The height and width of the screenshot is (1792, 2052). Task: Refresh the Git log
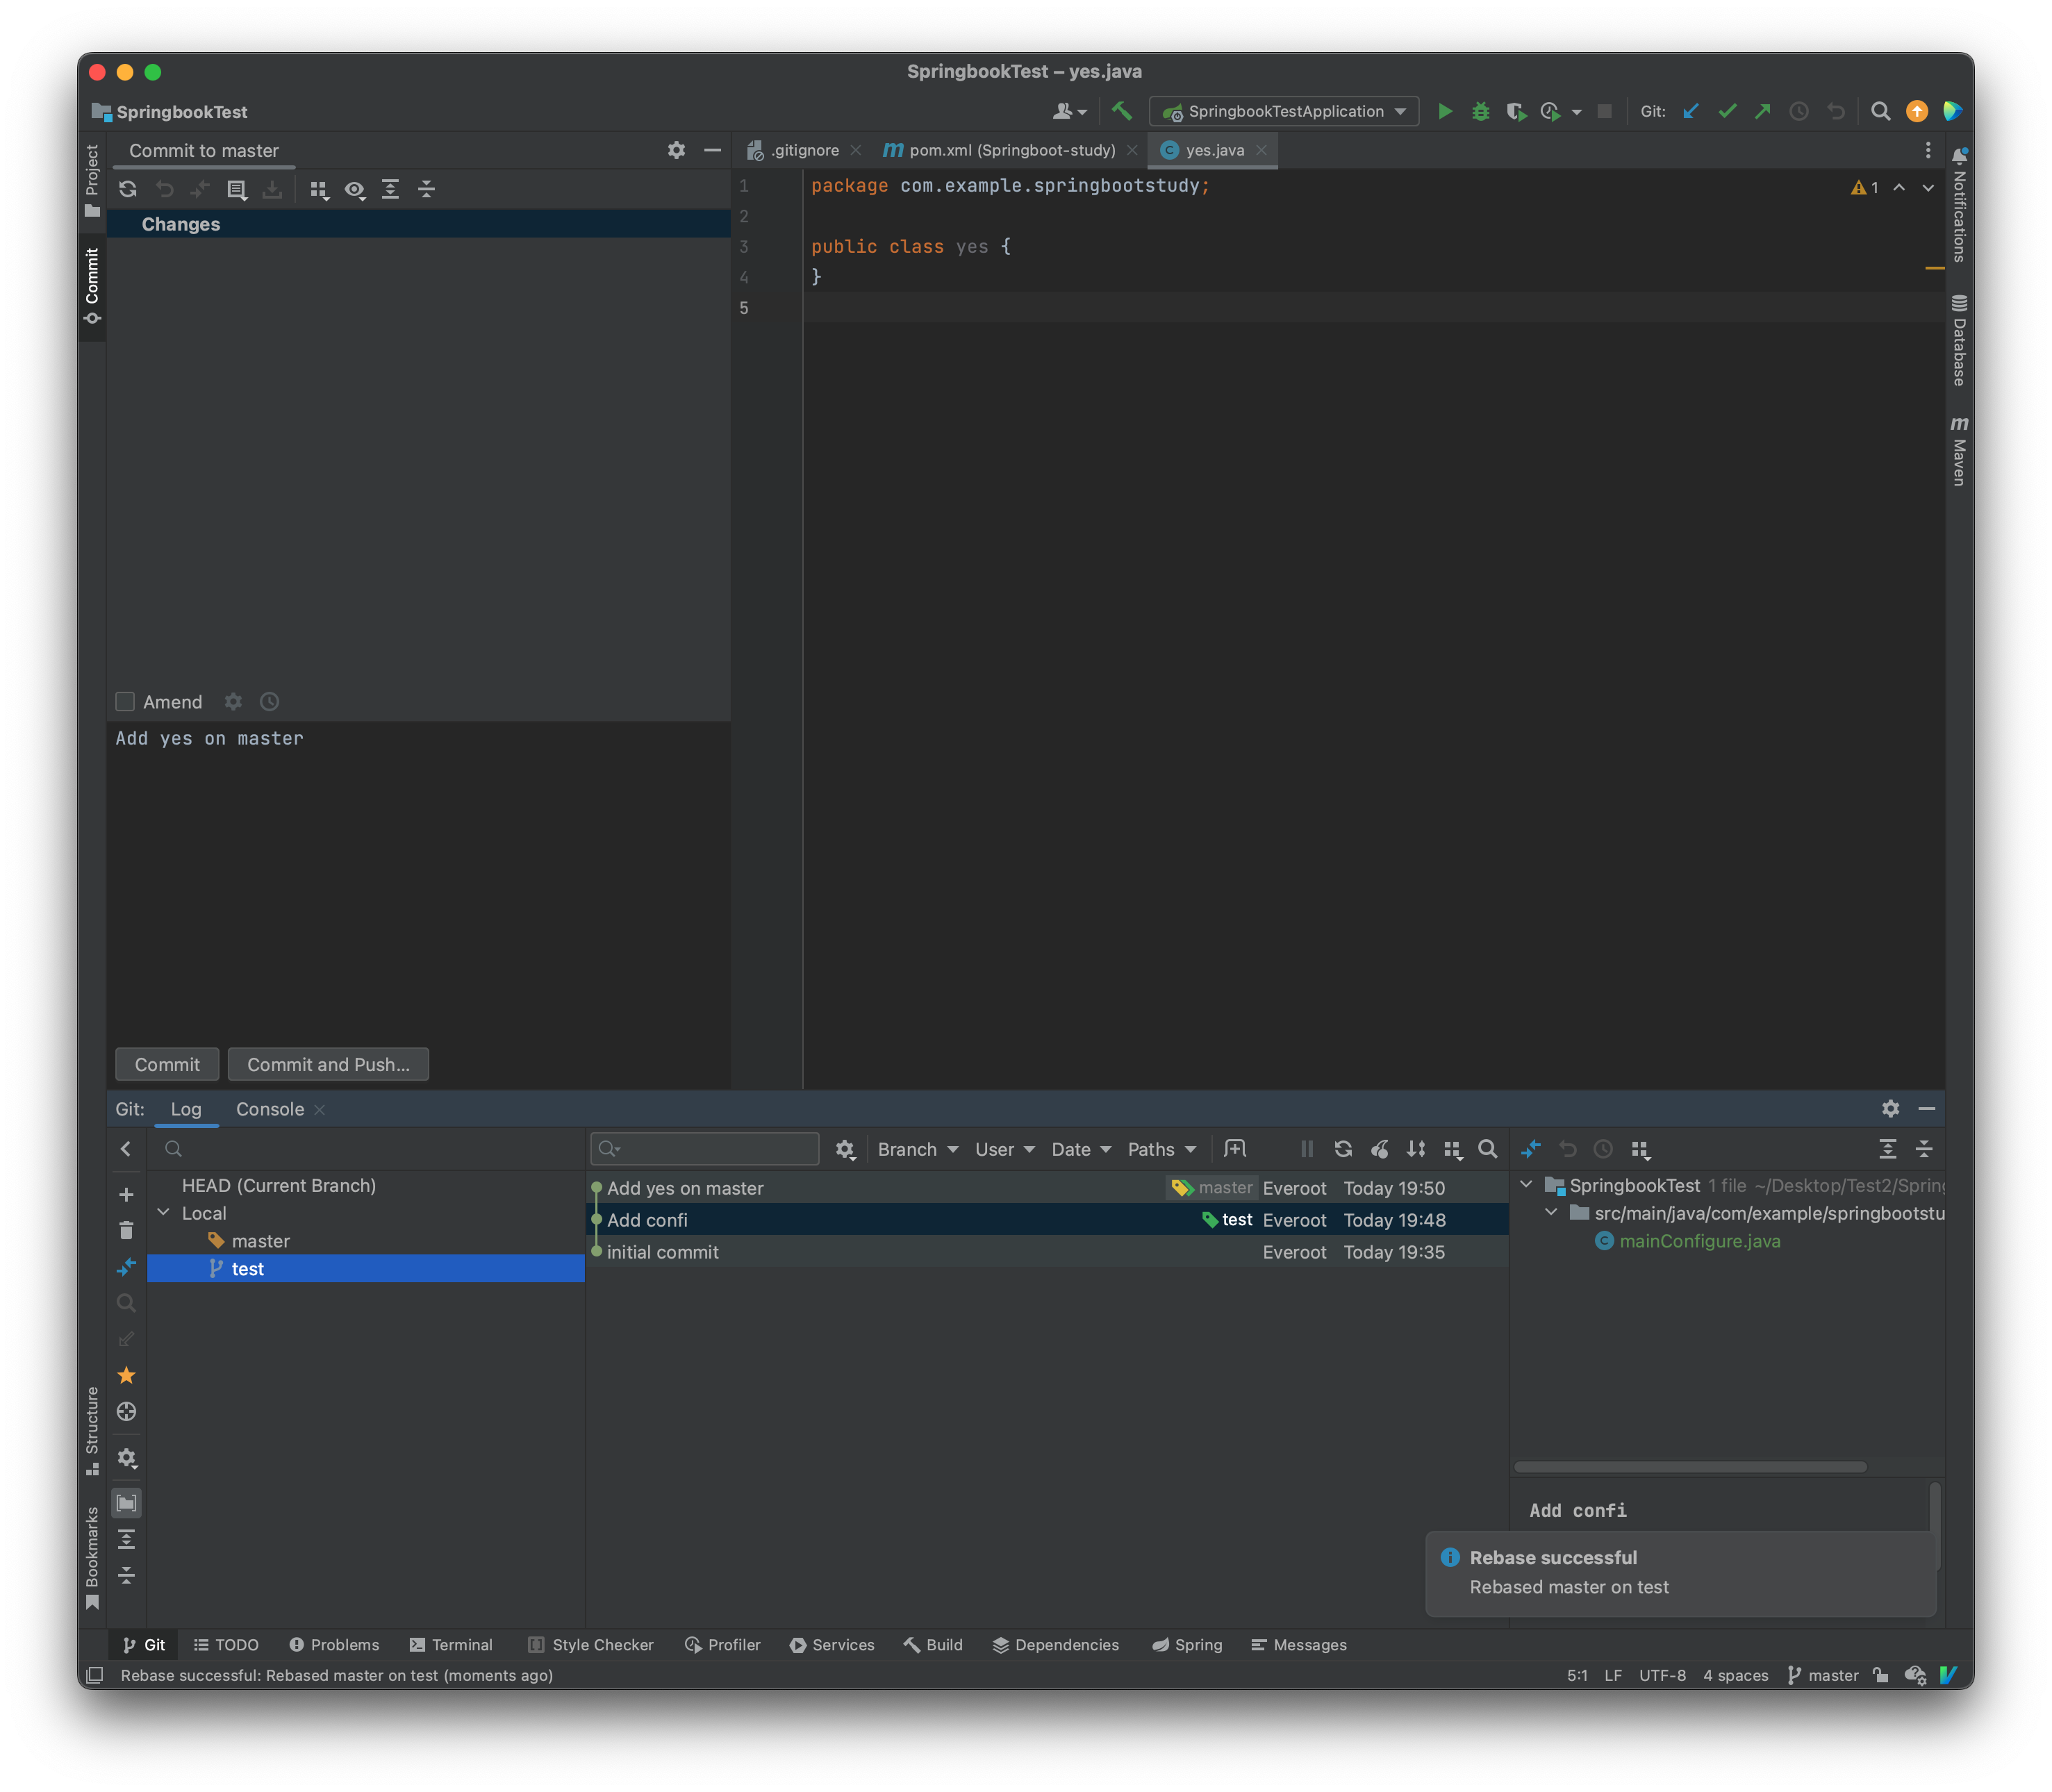pos(1343,1149)
